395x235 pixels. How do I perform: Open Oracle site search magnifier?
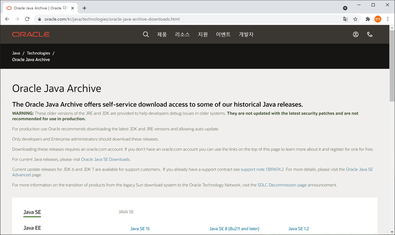(x=146, y=34)
